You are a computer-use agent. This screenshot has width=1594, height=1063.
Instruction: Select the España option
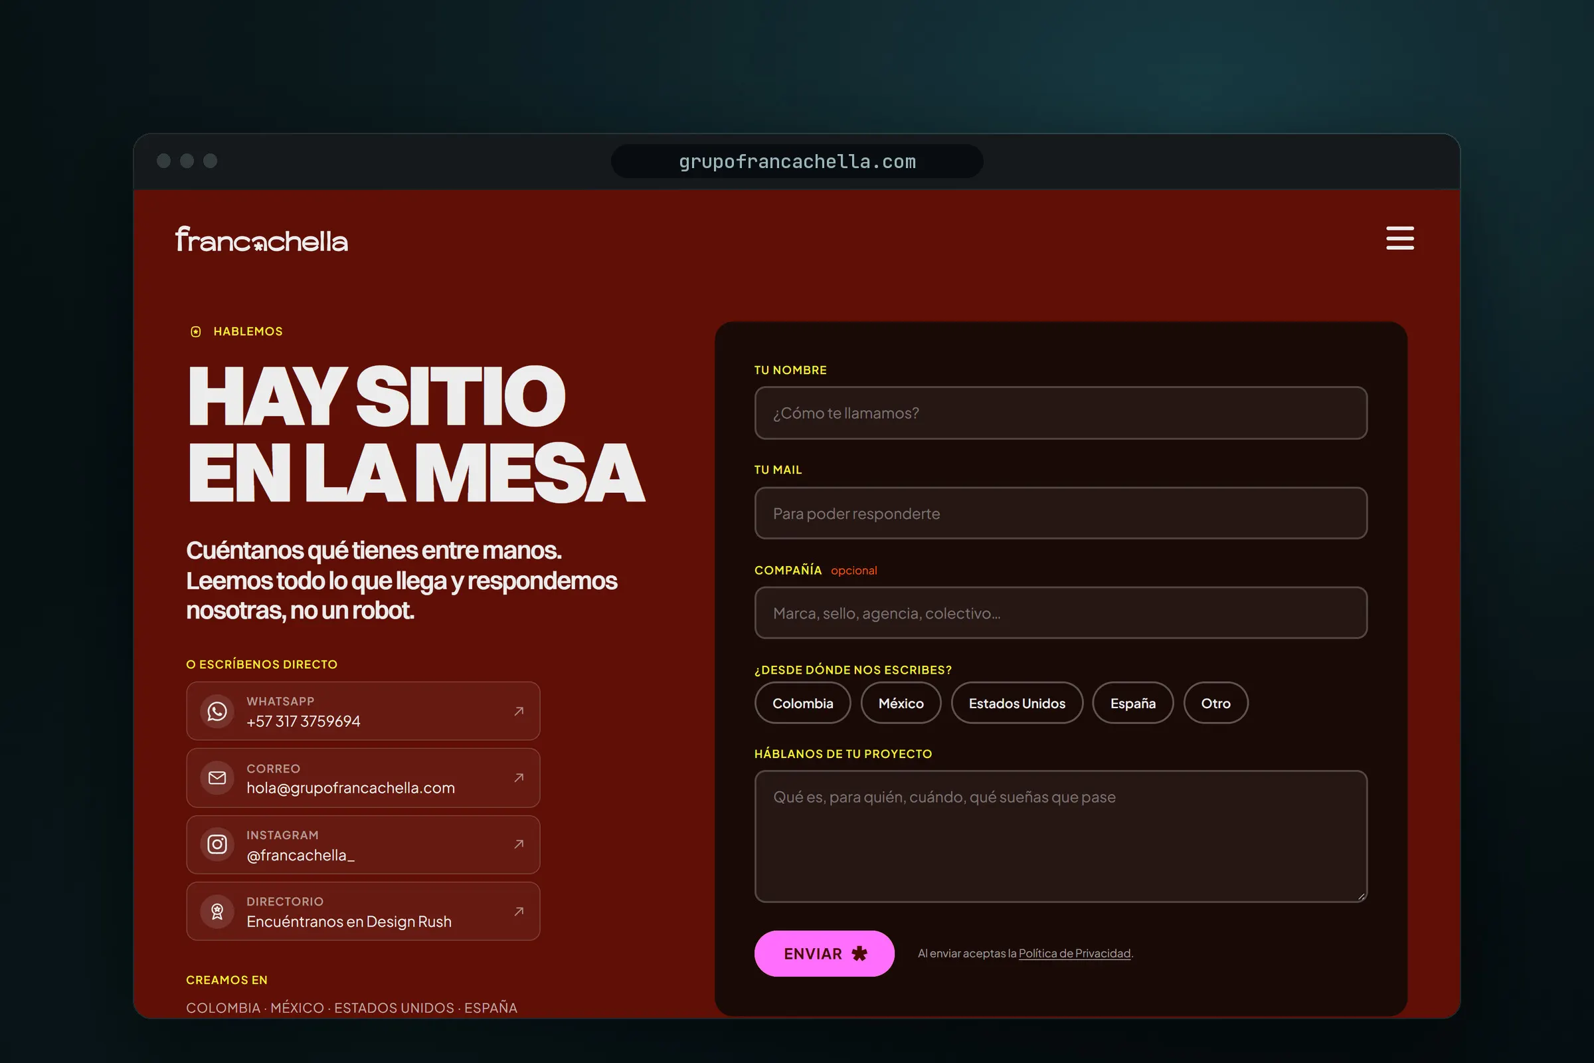[x=1132, y=703]
